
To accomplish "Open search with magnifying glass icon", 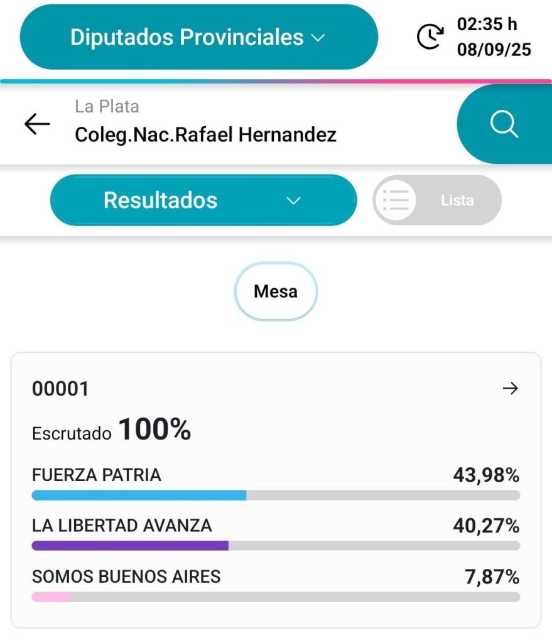I will point(504,124).
